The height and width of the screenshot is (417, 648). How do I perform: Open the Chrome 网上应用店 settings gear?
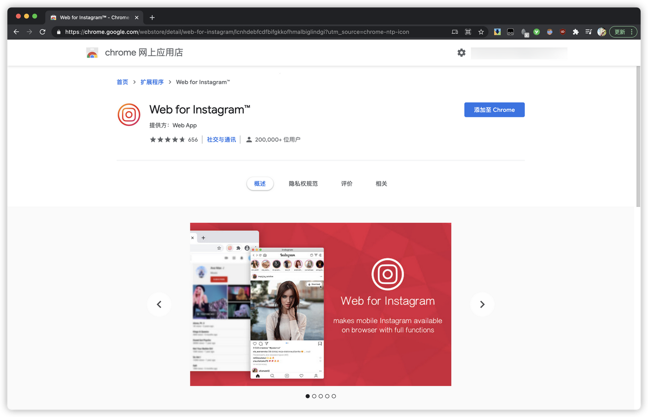[461, 53]
